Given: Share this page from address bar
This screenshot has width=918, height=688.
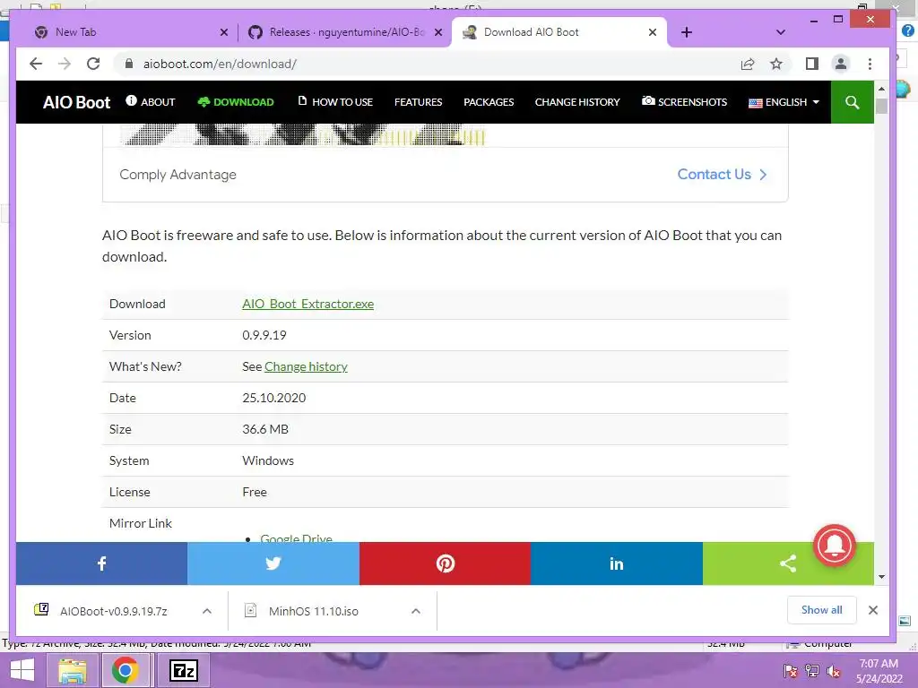Looking at the screenshot, I should 748,64.
